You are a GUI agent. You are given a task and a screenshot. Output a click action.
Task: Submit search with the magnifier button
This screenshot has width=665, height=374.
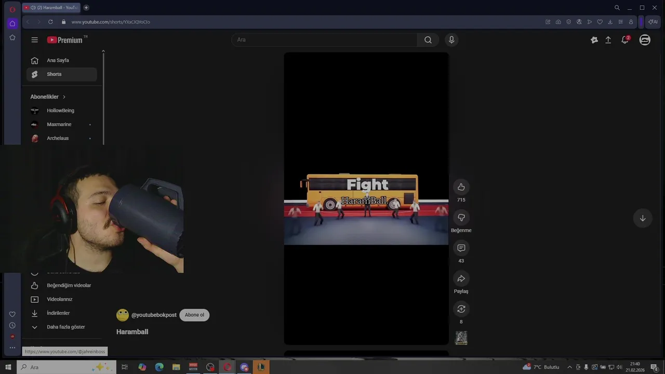428,40
